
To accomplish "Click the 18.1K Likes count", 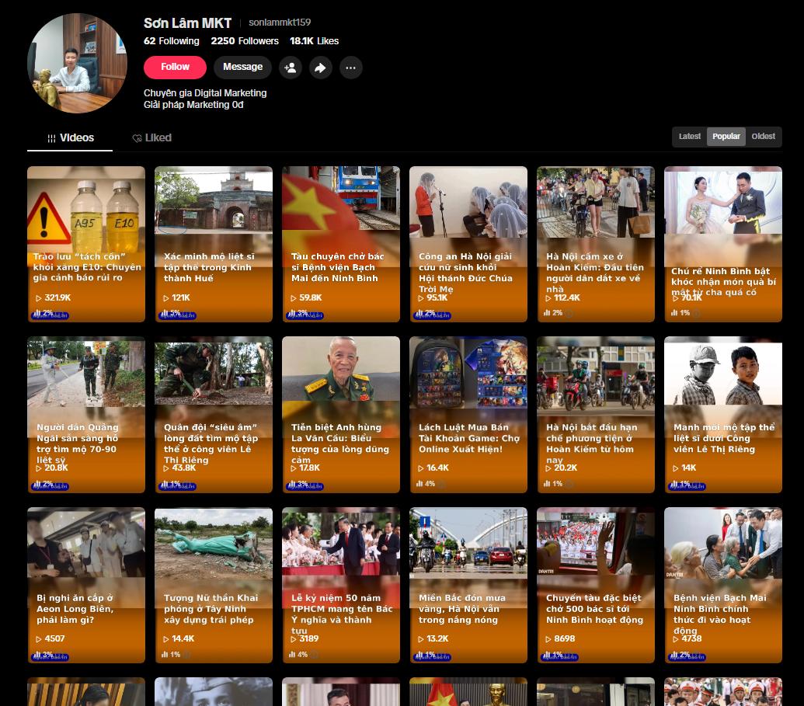I will (x=315, y=41).
